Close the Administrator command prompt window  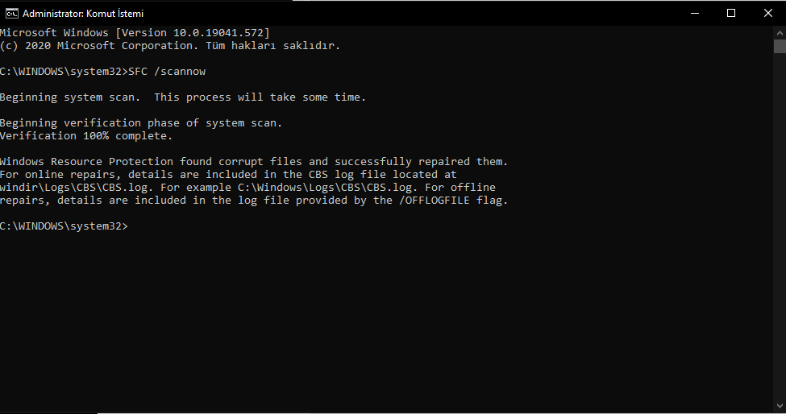tap(768, 13)
